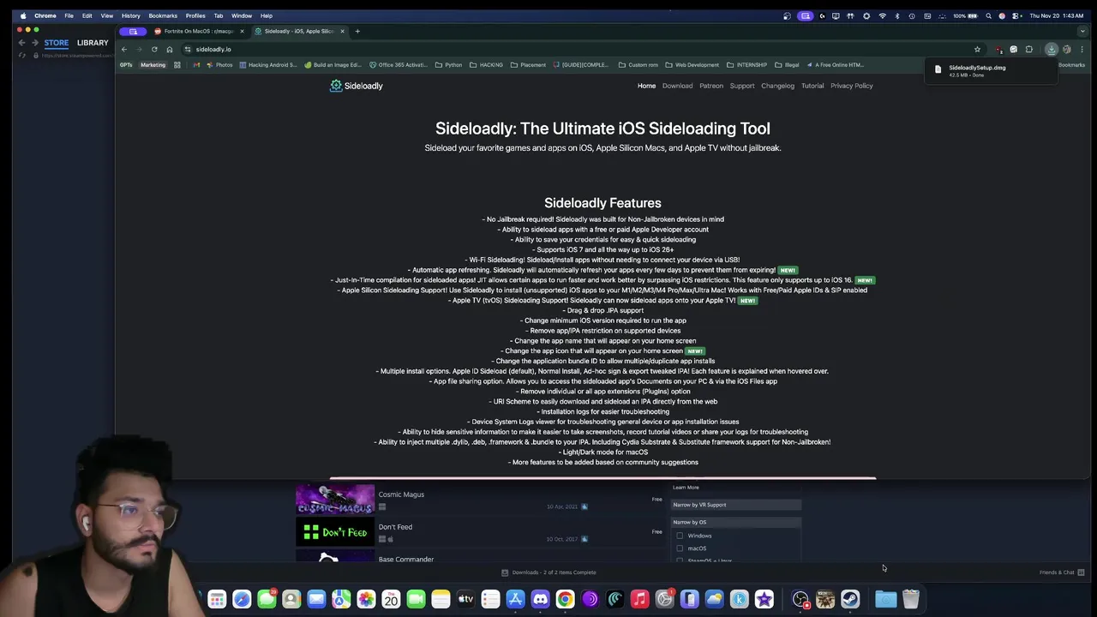Click the Chrome downloads toolbar icon

pos(1052,49)
